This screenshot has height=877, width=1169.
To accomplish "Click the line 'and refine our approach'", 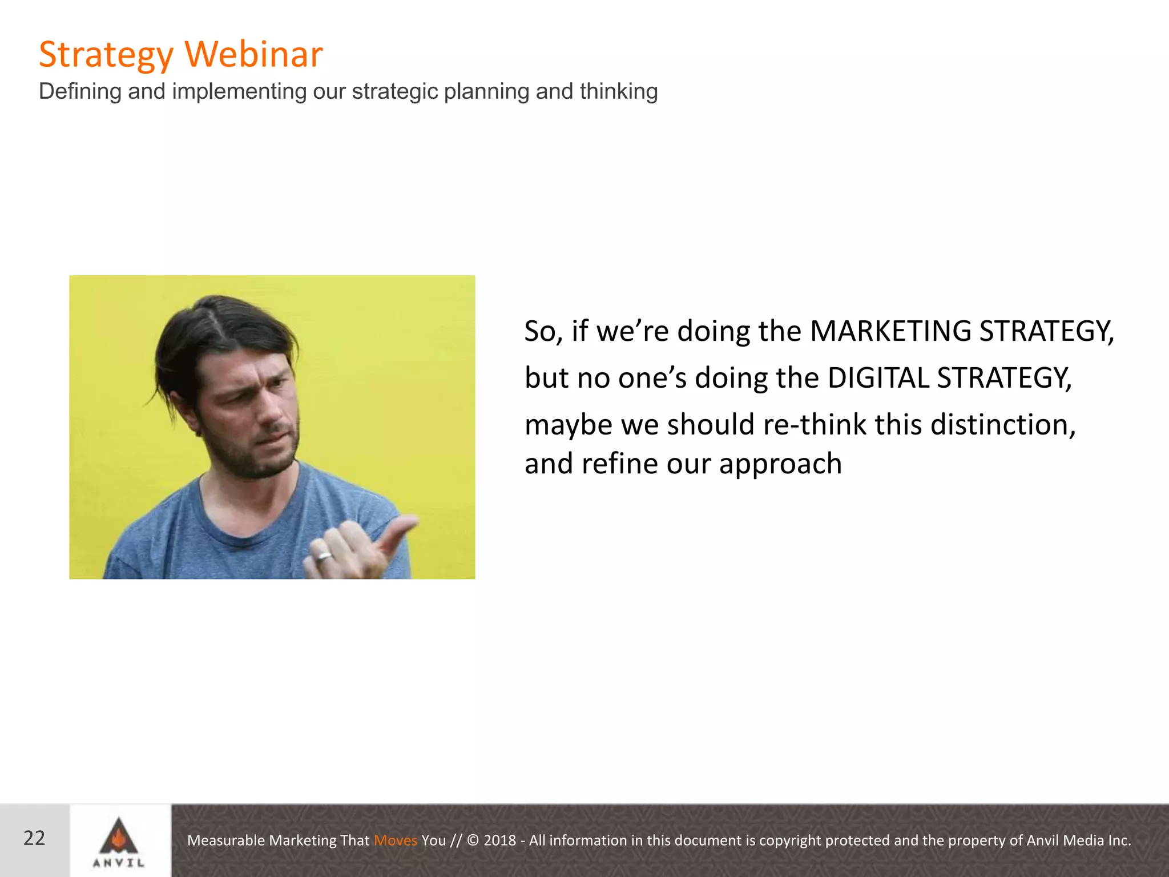I will click(x=683, y=464).
